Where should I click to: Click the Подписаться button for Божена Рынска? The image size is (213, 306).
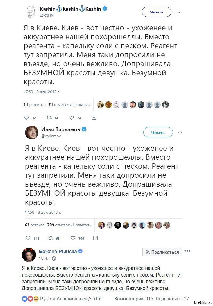162,252
